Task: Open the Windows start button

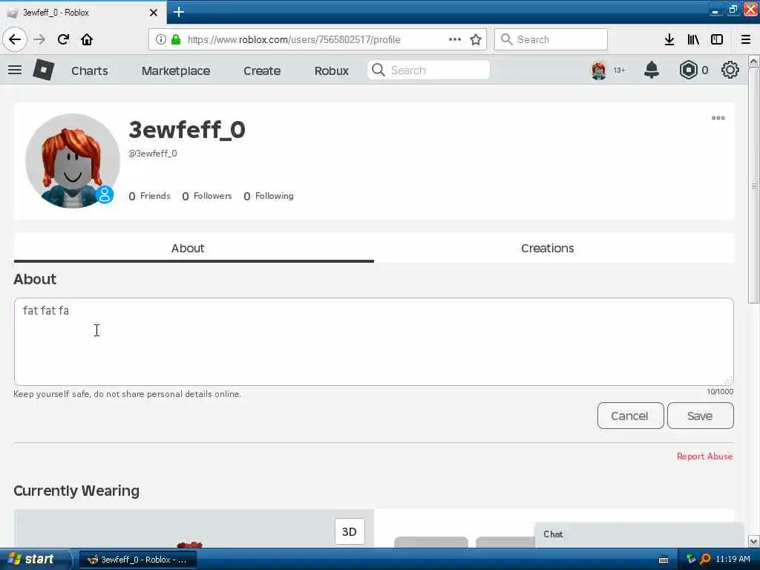Action: [x=34, y=560]
